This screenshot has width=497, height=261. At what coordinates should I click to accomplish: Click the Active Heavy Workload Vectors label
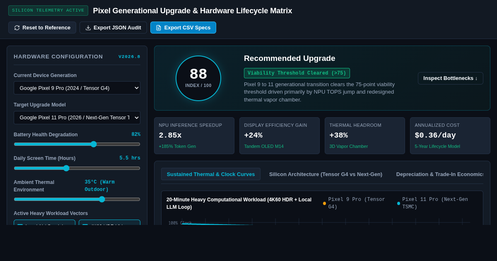click(51, 213)
